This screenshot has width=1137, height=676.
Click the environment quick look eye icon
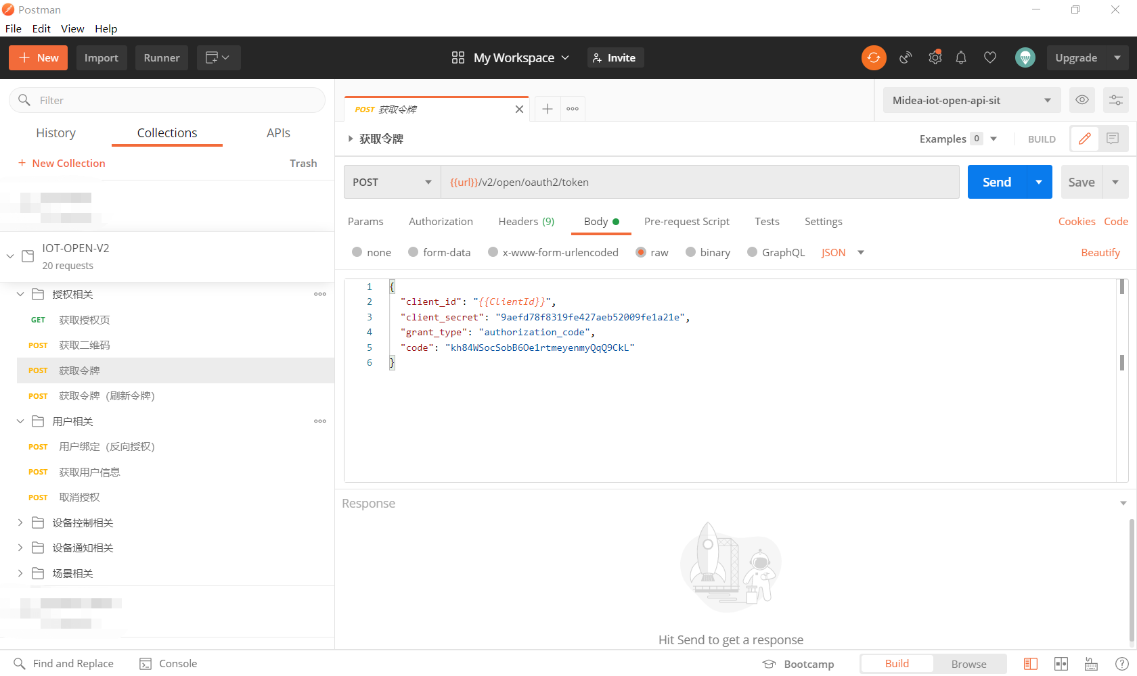click(x=1082, y=100)
